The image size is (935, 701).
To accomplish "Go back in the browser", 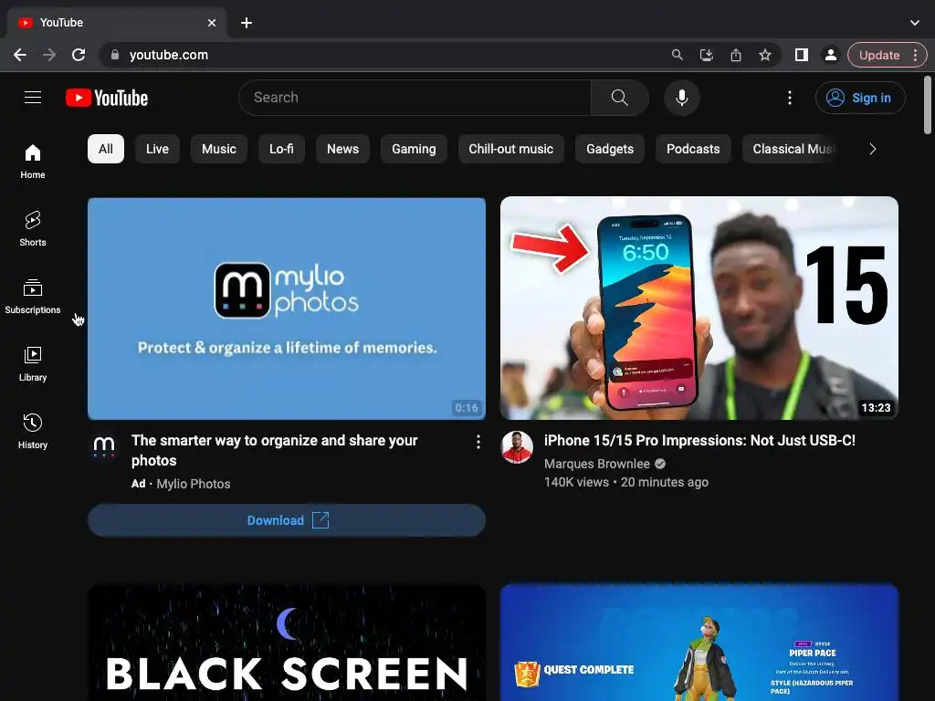I will (20, 55).
